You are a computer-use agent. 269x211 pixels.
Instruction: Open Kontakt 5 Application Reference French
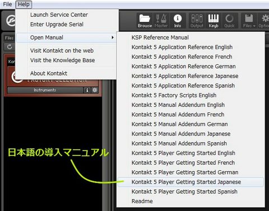point(191,57)
